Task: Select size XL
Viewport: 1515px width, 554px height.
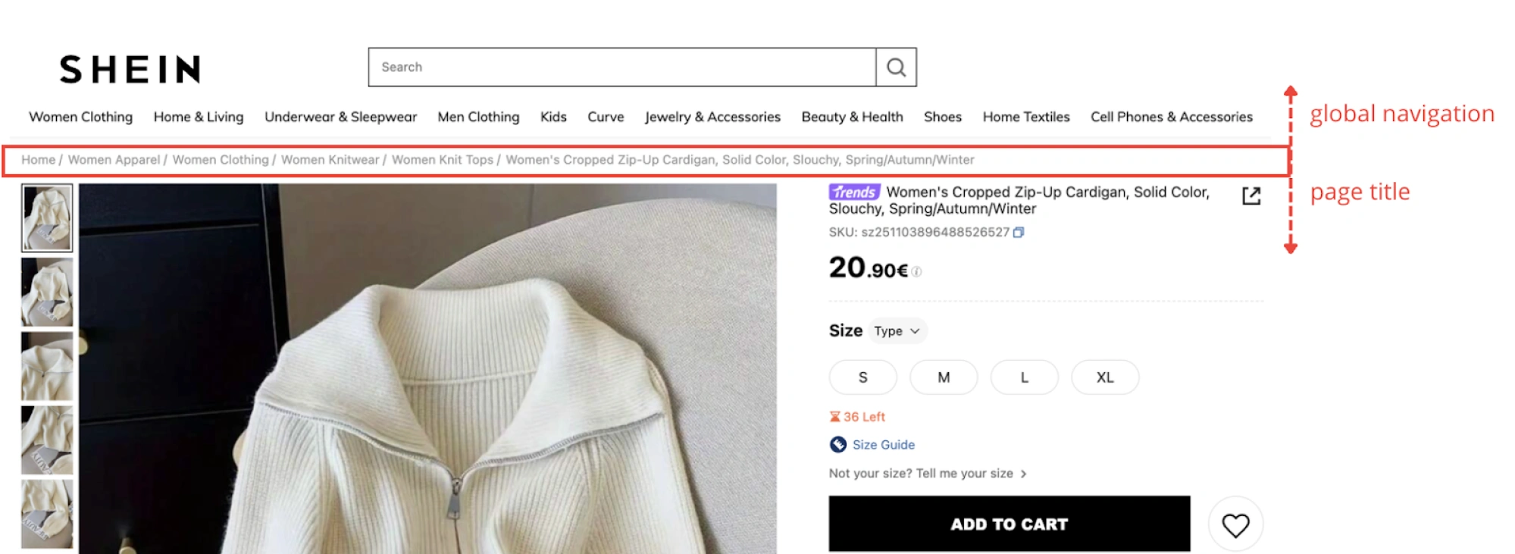Action: point(1105,377)
